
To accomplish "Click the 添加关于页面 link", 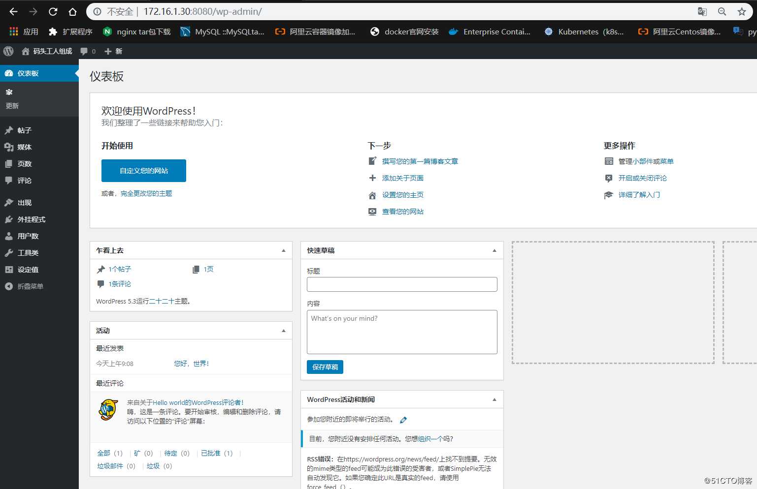I will click(403, 178).
